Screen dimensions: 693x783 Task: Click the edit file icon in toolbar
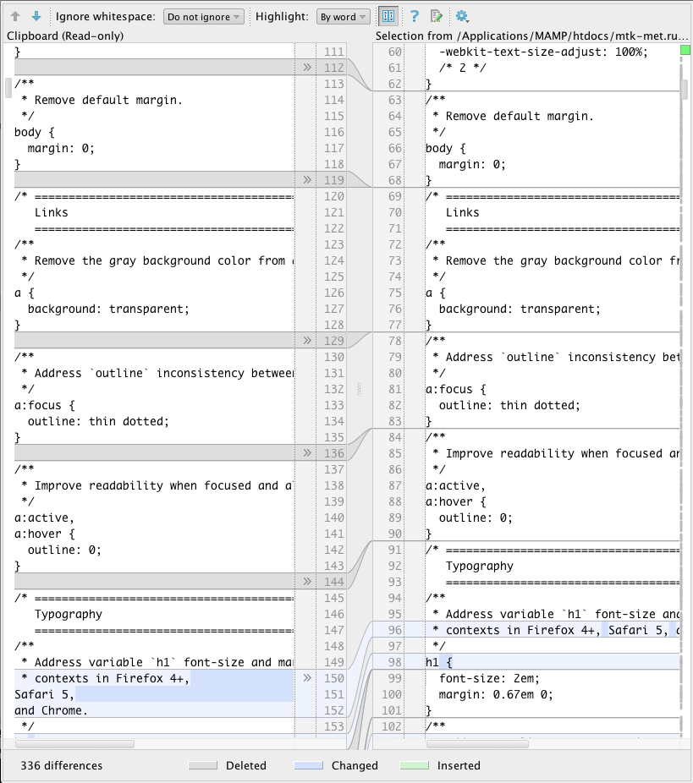point(436,16)
